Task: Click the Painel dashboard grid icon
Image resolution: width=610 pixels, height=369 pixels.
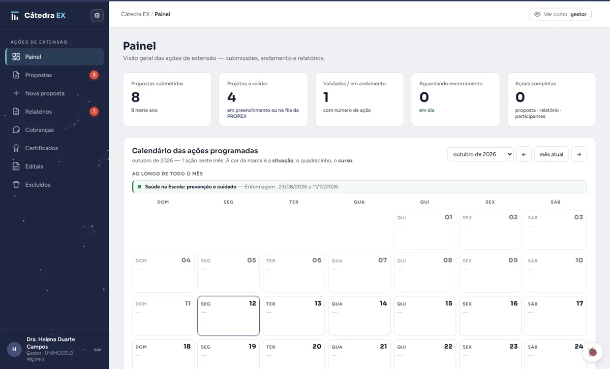Action: tap(16, 57)
